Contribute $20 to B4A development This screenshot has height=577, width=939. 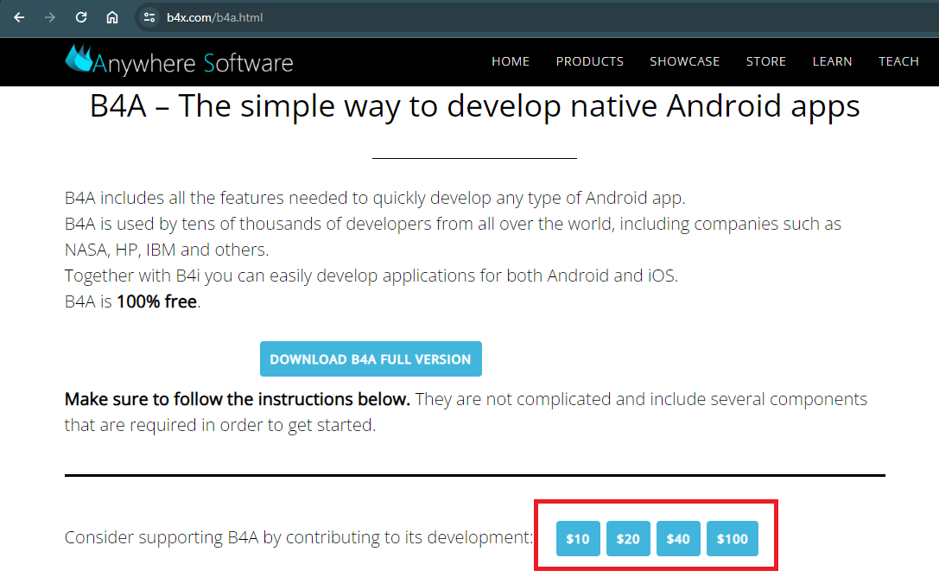pos(628,539)
